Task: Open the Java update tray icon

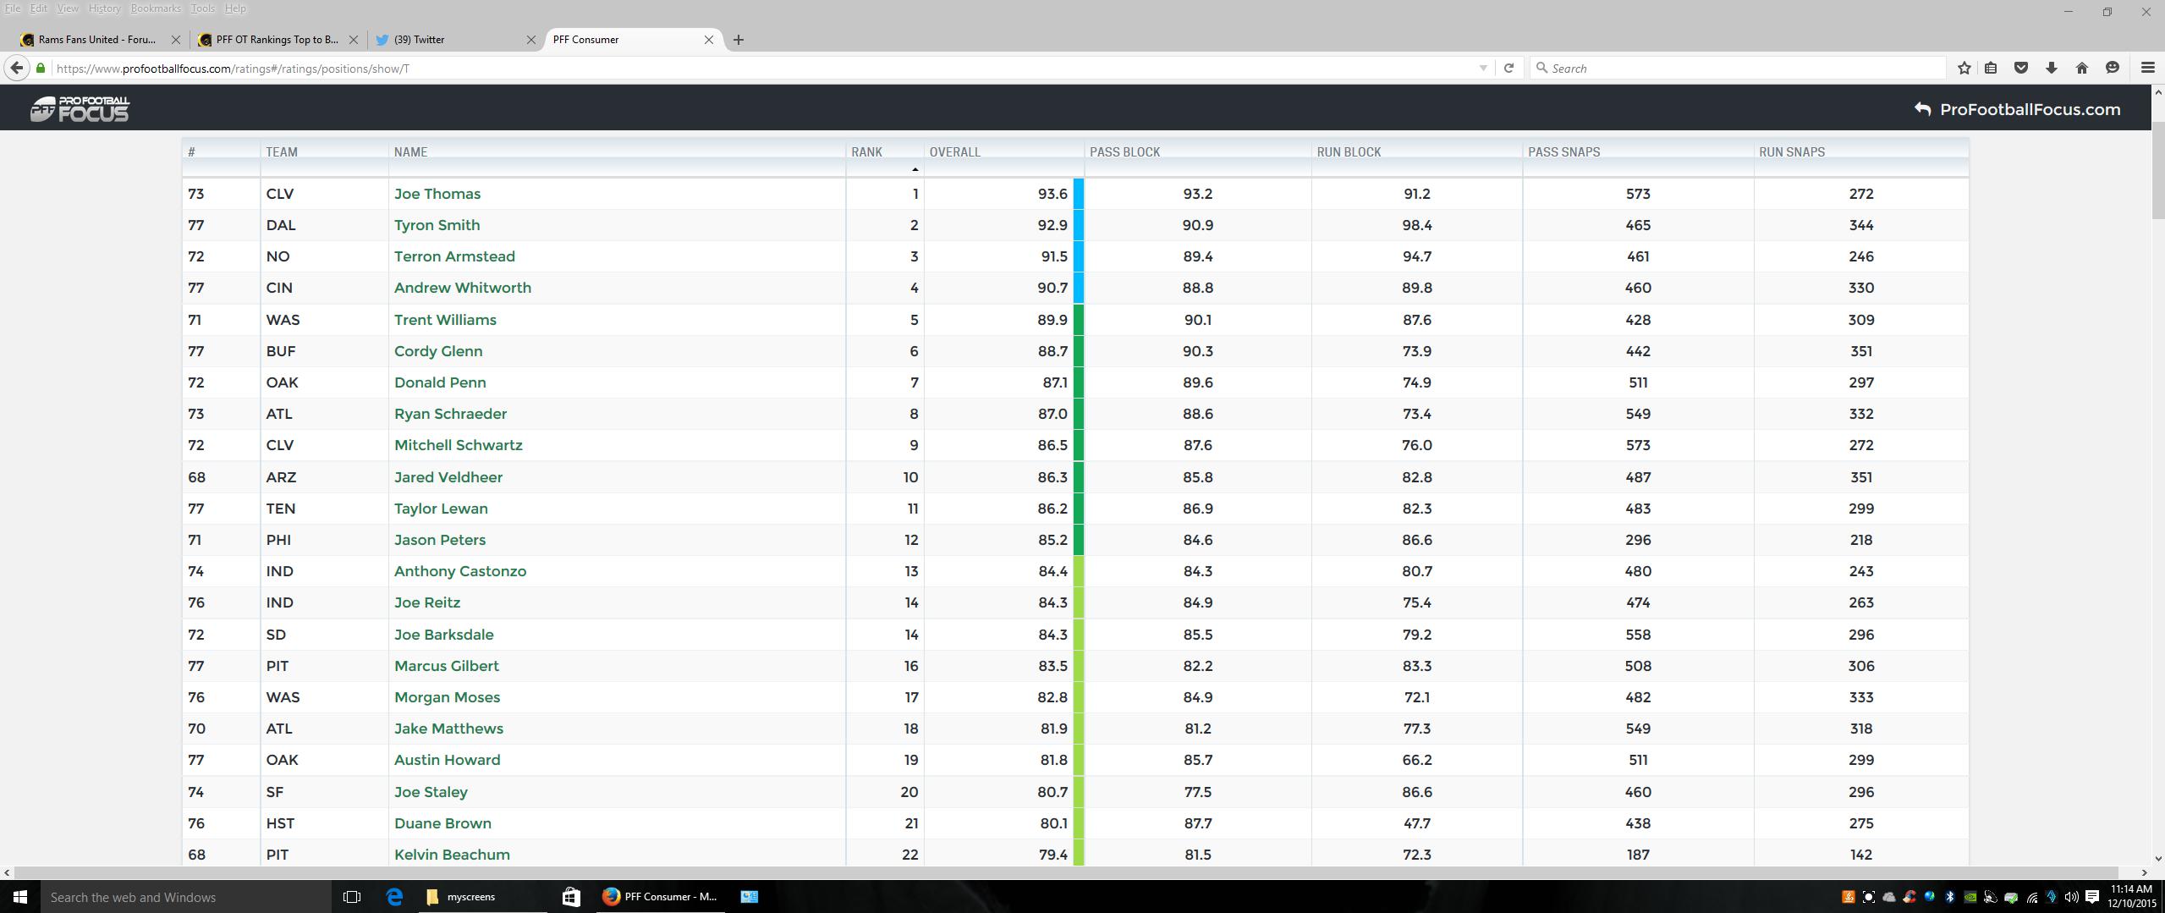Action: pos(1849,897)
